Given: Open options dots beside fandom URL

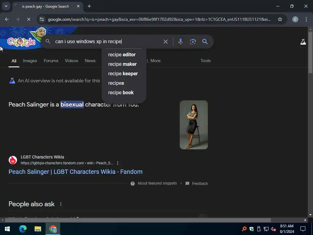Looking at the screenshot, I should pos(118,163).
